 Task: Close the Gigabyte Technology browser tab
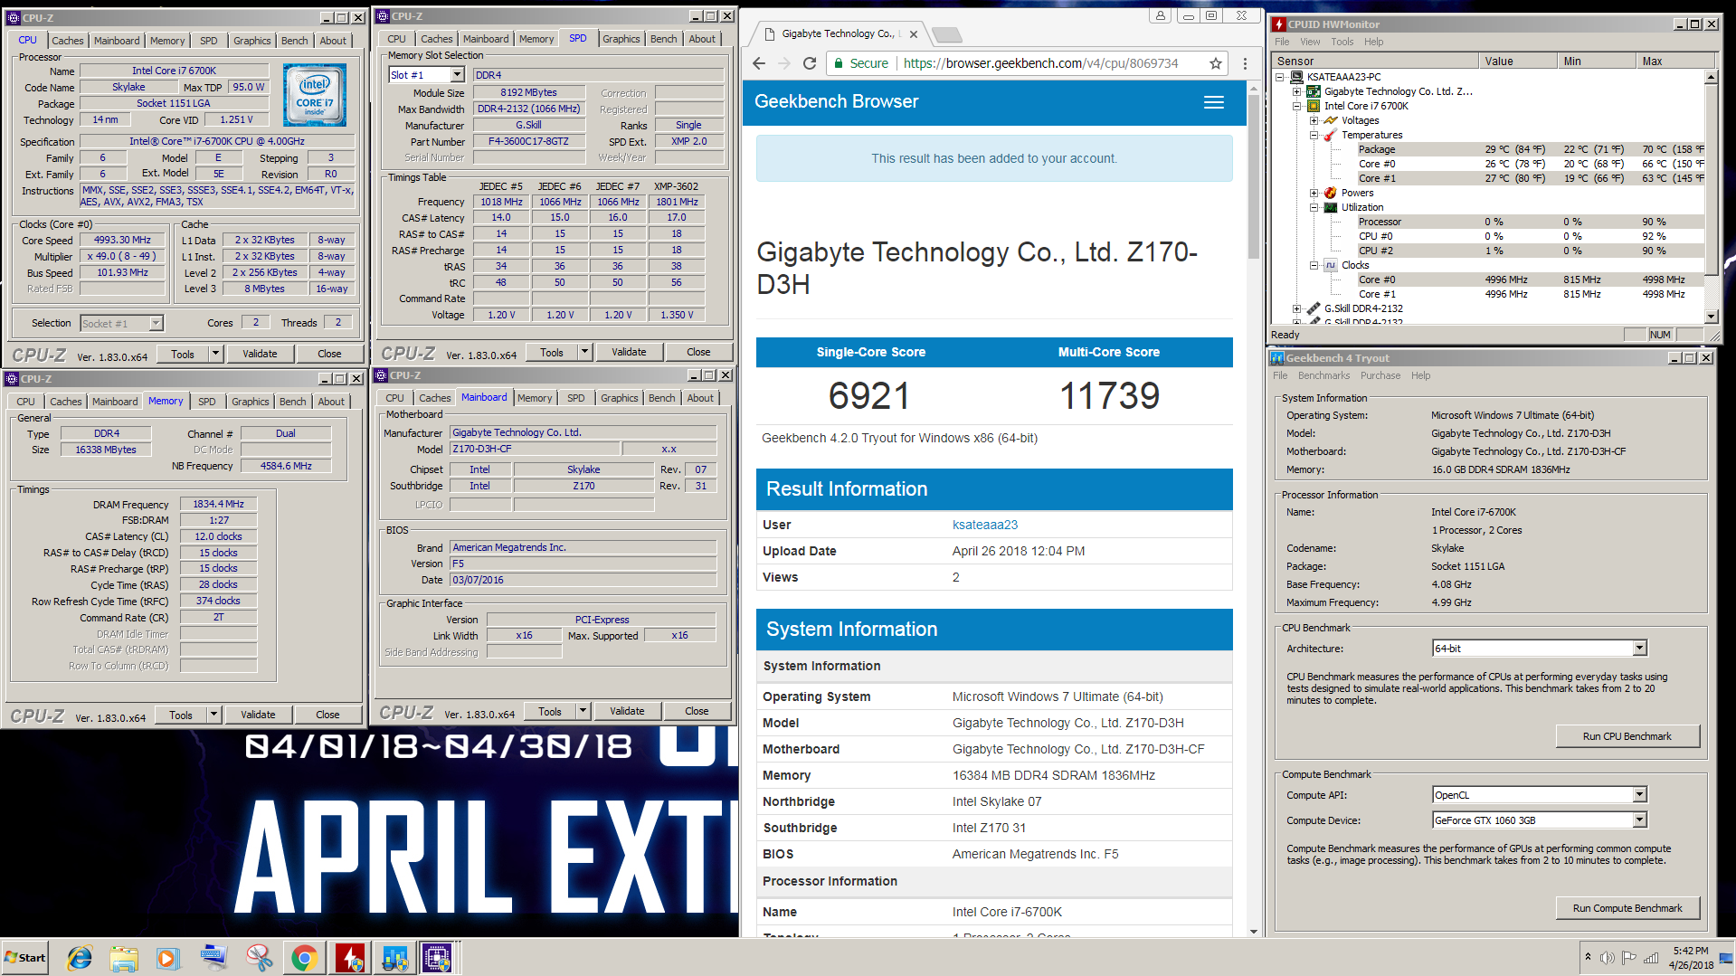[x=914, y=34]
